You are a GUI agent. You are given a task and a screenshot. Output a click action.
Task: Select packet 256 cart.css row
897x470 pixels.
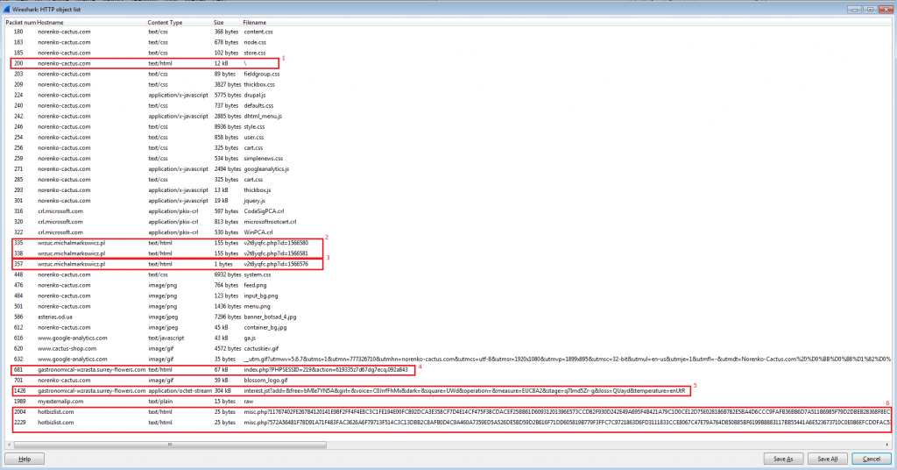coord(448,147)
